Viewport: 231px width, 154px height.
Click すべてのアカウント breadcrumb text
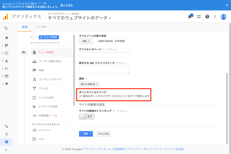click(x=58, y=14)
